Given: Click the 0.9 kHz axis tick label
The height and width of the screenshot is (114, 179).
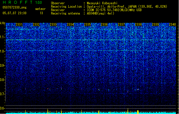Looking at the screenshot, I should pyautogui.click(x=2, y=66).
